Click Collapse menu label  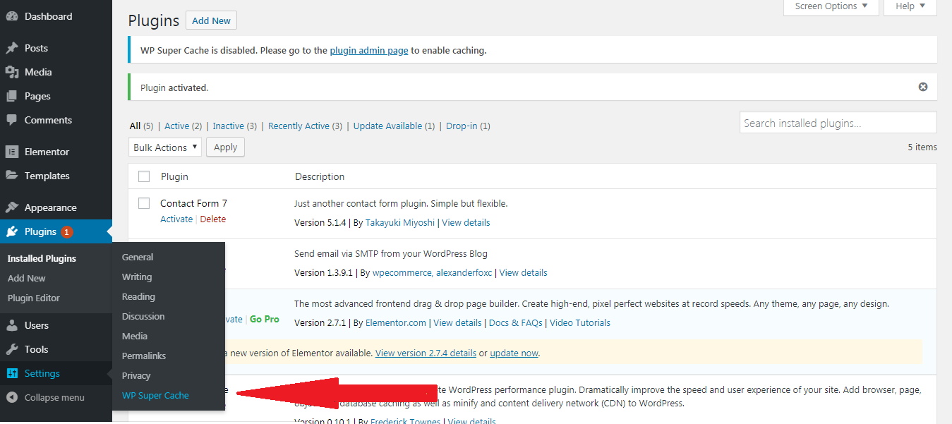[x=54, y=397]
